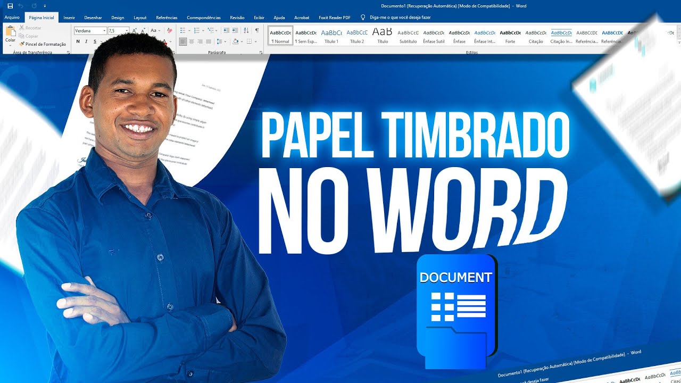Expand the Colar paste options arrow
This screenshot has height=383, width=681.
10,45
